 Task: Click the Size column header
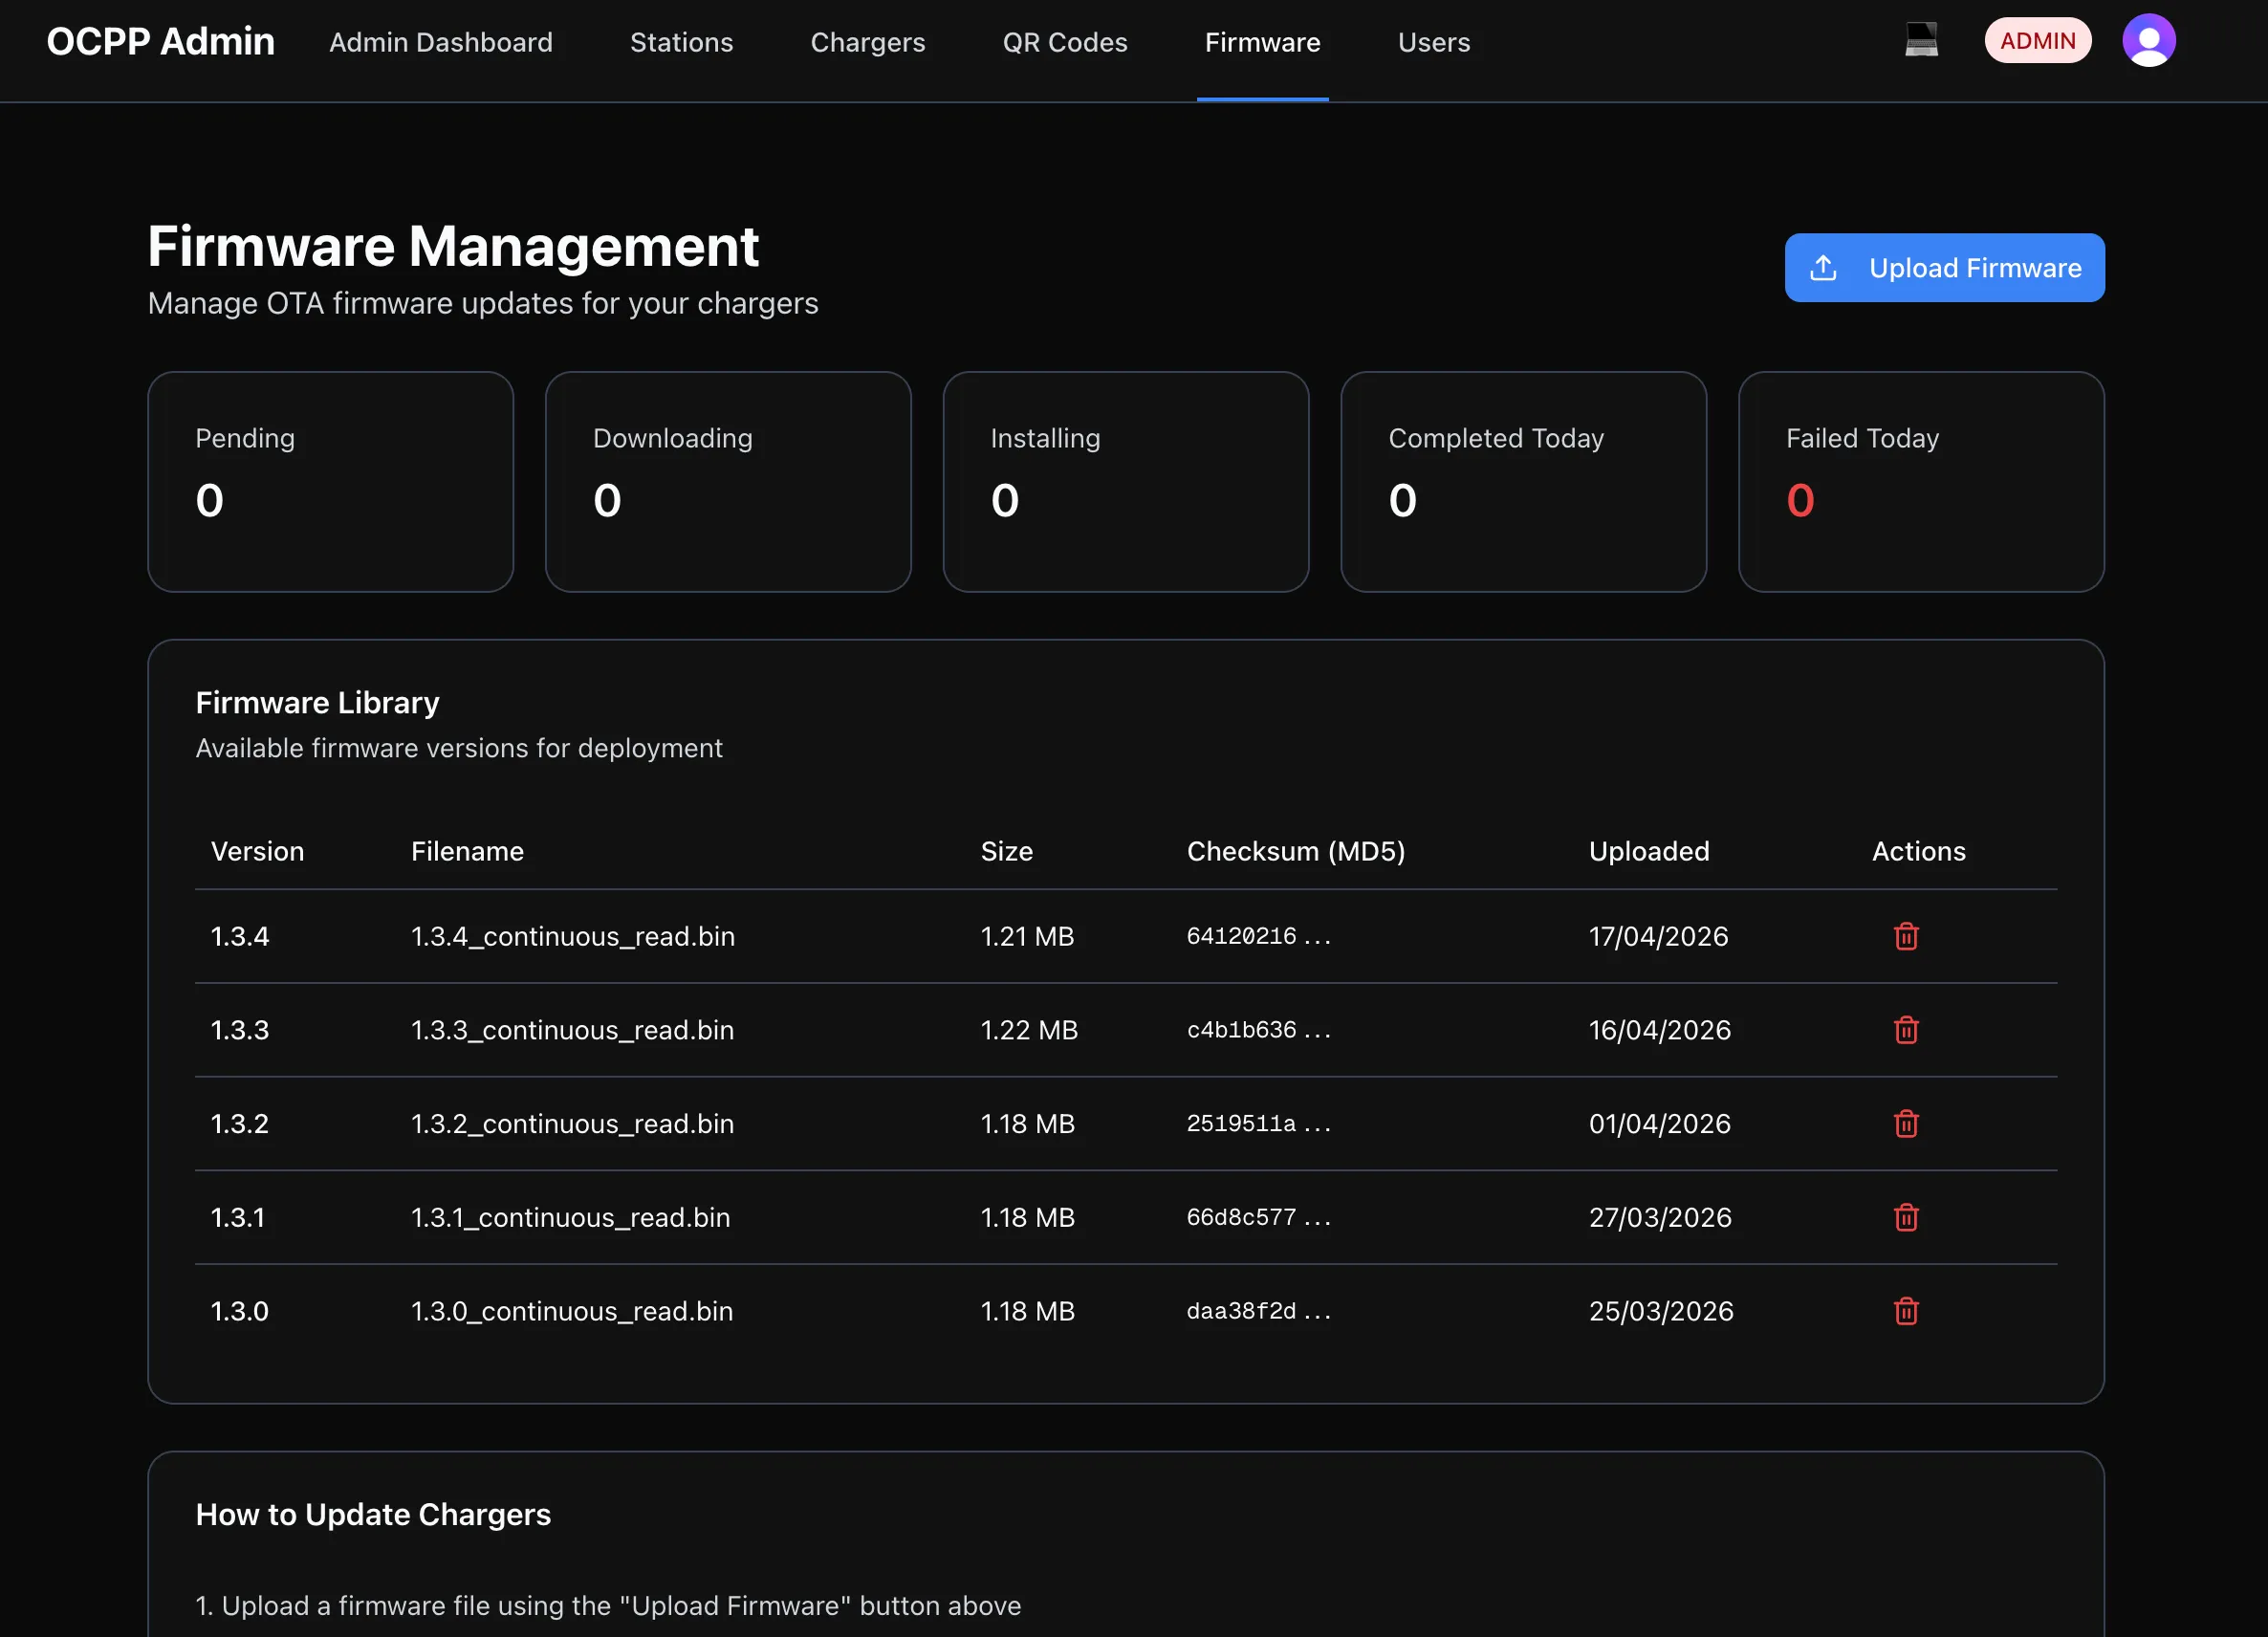tap(1006, 851)
